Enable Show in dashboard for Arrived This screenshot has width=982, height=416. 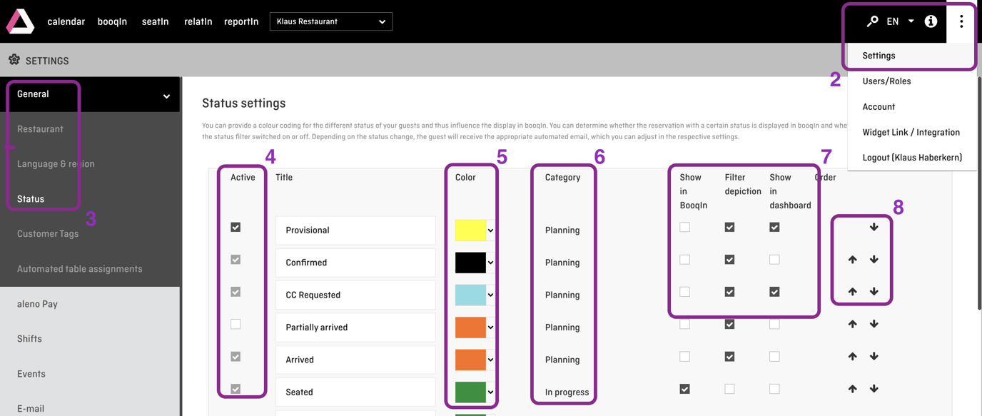pos(774,357)
